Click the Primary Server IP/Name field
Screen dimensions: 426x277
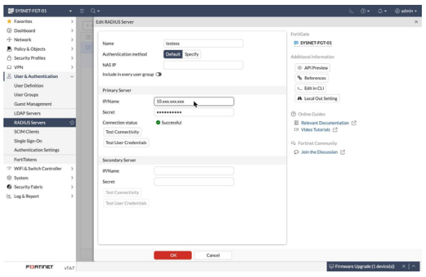[194, 101]
